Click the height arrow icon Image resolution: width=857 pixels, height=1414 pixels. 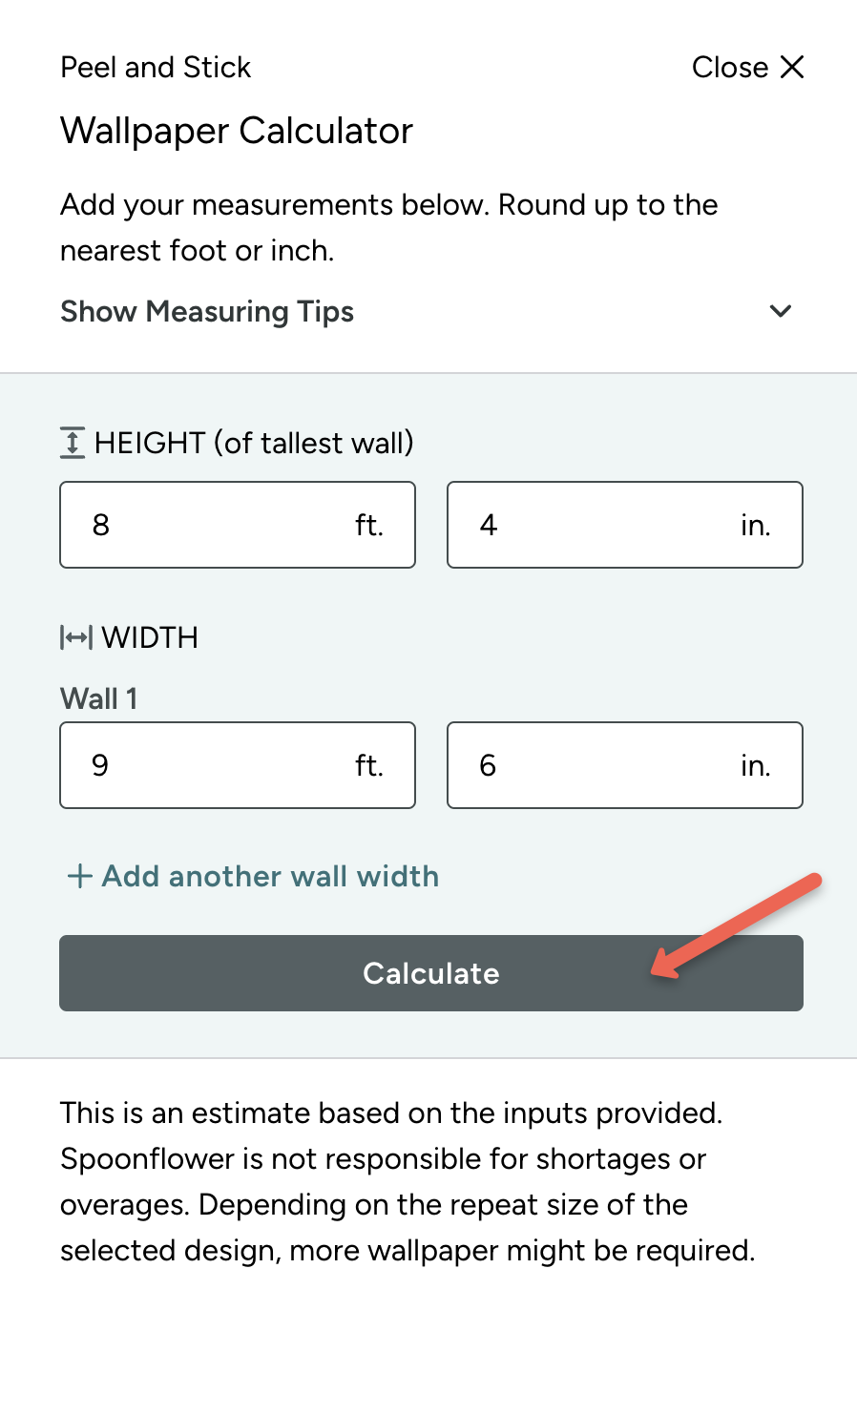coord(73,443)
